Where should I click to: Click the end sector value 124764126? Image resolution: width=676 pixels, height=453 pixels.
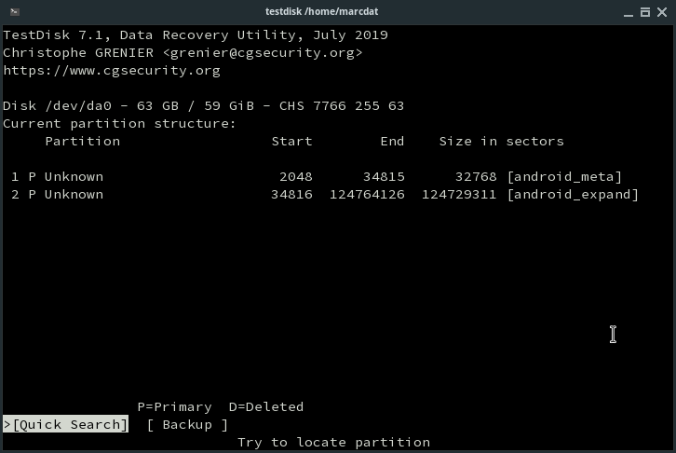click(x=367, y=195)
